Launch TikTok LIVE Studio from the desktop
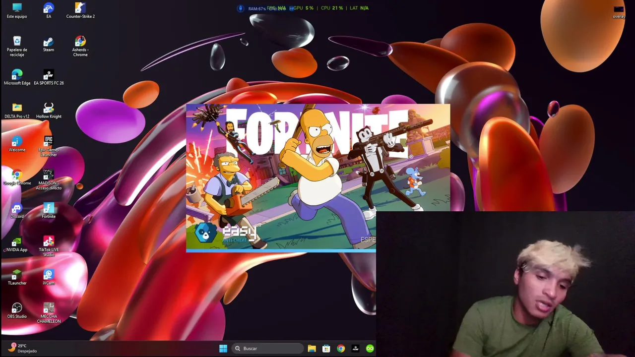The width and height of the screenshot is (635, 357). pyautogui.click(x=49, y=246)
